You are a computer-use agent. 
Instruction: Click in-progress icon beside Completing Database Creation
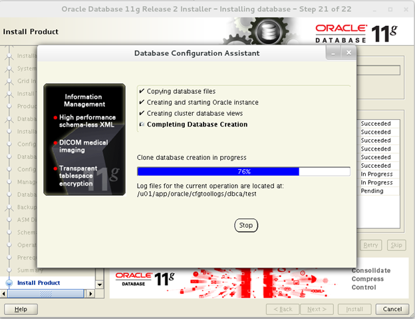tap(142, 125)
